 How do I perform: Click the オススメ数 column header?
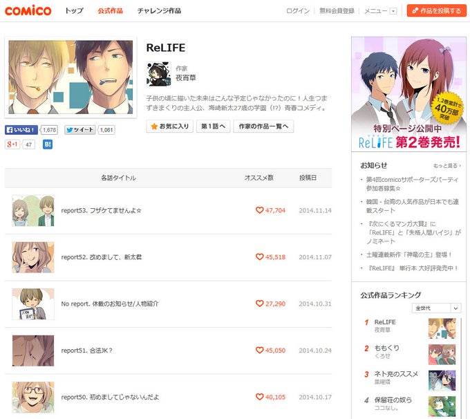click(x=258, y=178)
